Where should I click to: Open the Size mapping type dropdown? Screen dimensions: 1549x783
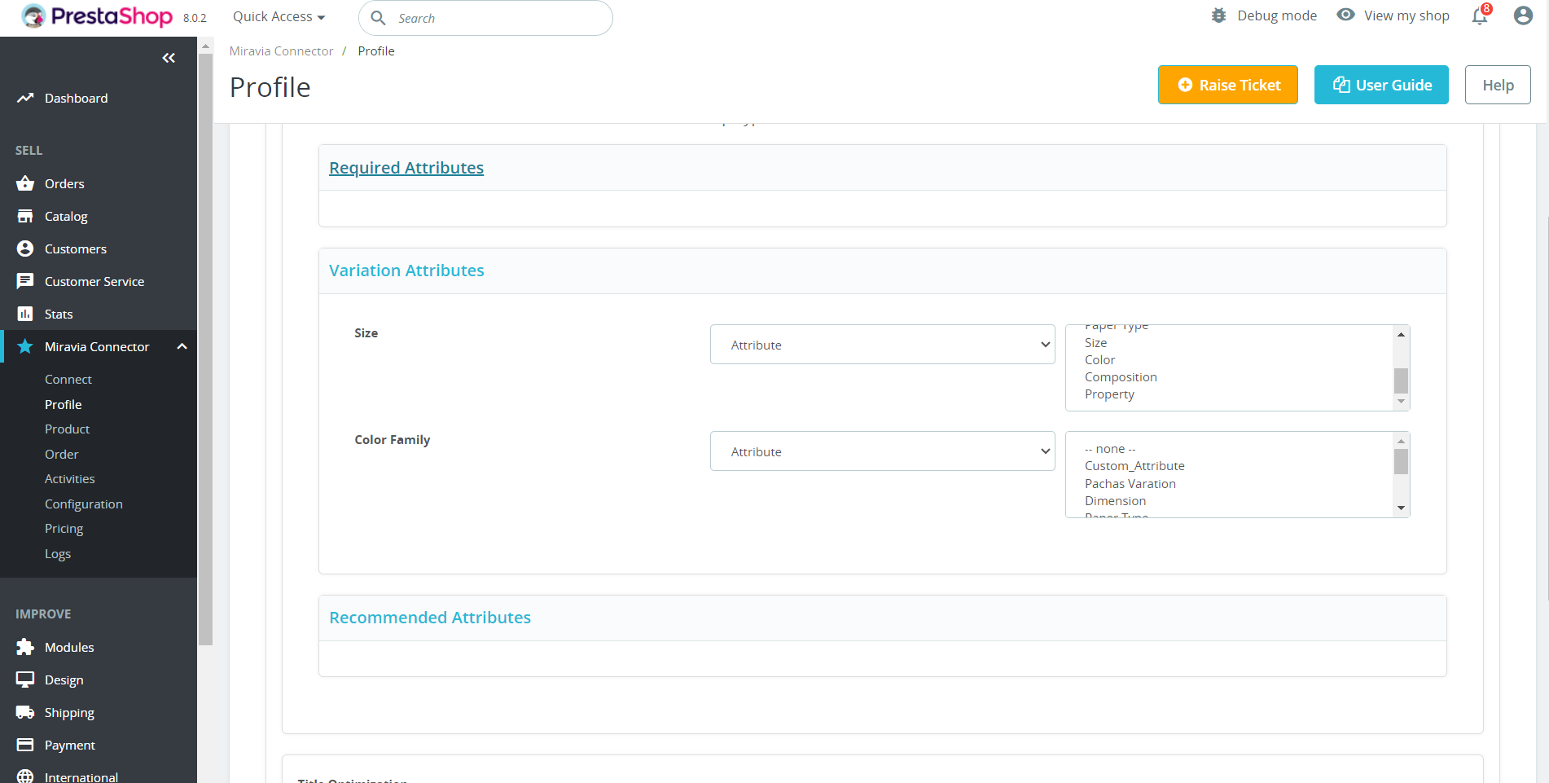[883, 345]
